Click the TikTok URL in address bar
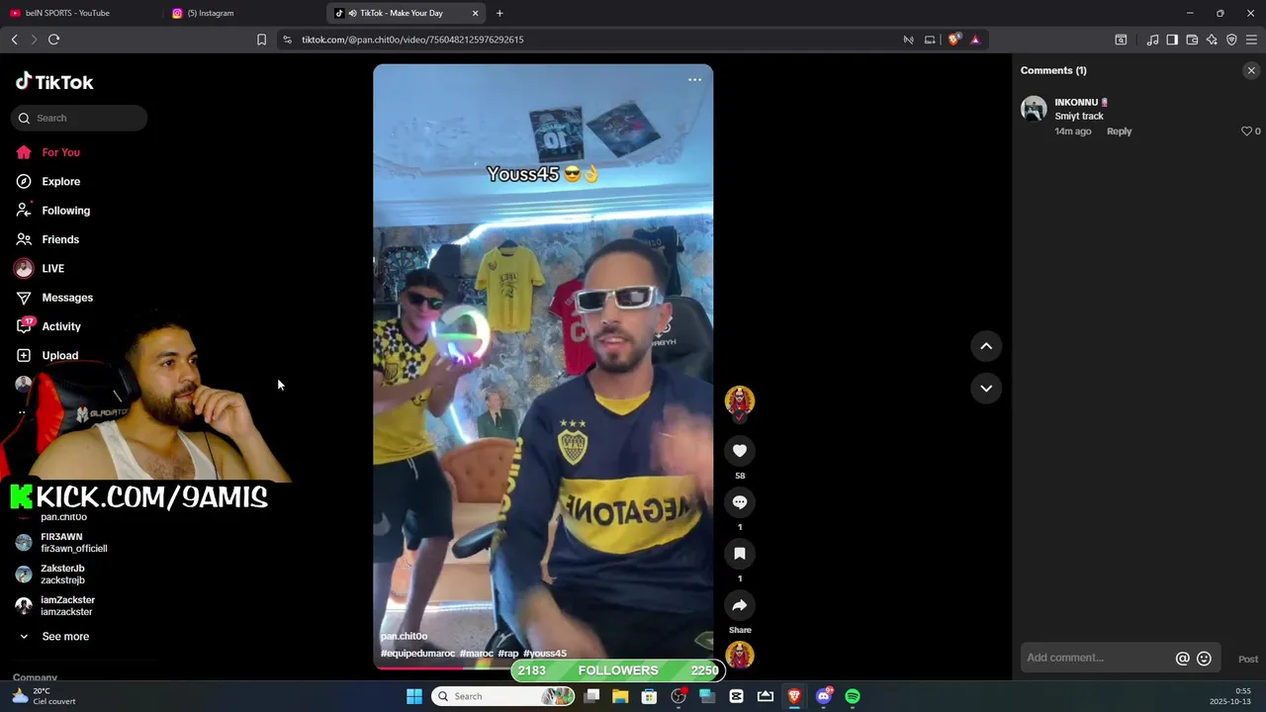This screenshot has height=712, width=1266. click(x=412, y=40)
